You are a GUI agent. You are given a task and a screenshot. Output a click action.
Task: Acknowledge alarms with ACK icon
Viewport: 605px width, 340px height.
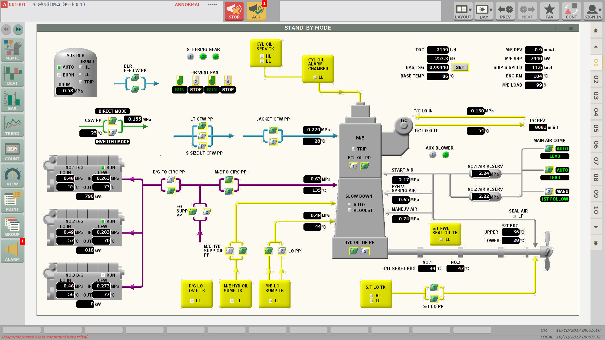pos(256,11)
